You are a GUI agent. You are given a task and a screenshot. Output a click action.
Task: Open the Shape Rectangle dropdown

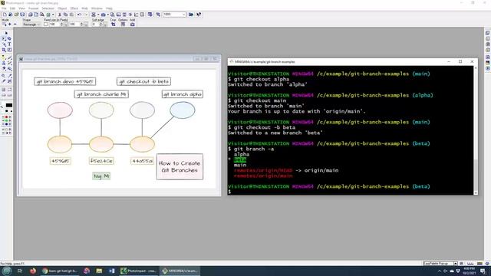(31, 24)
